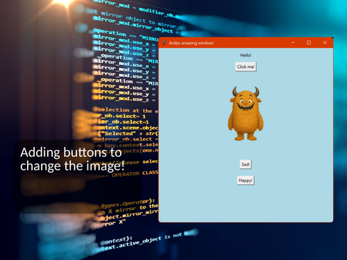Switch the monster to Sad!
347x260 pixels.
point(246,164)
